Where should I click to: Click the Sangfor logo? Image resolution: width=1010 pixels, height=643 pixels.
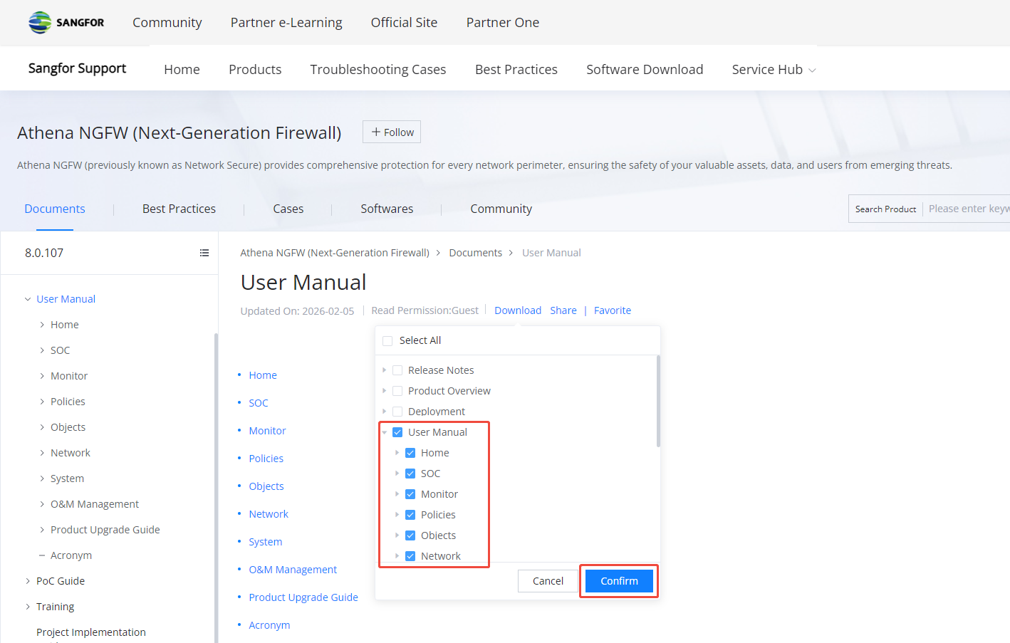pos(66,22)
